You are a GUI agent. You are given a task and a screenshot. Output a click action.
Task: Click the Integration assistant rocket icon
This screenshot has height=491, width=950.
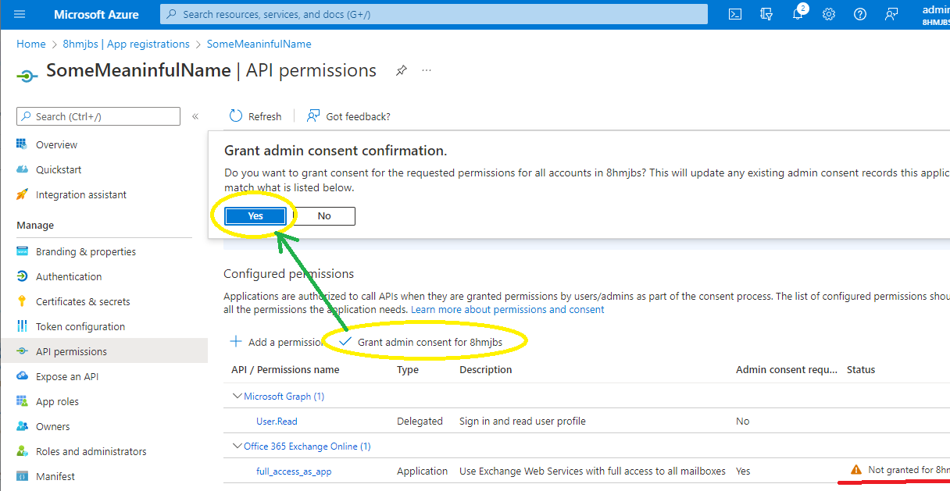[x=22, y=194]
